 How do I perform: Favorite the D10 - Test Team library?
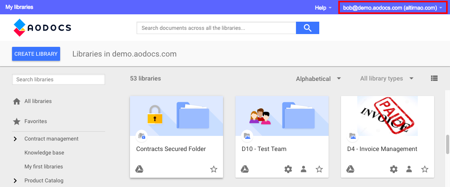point(319,169)
